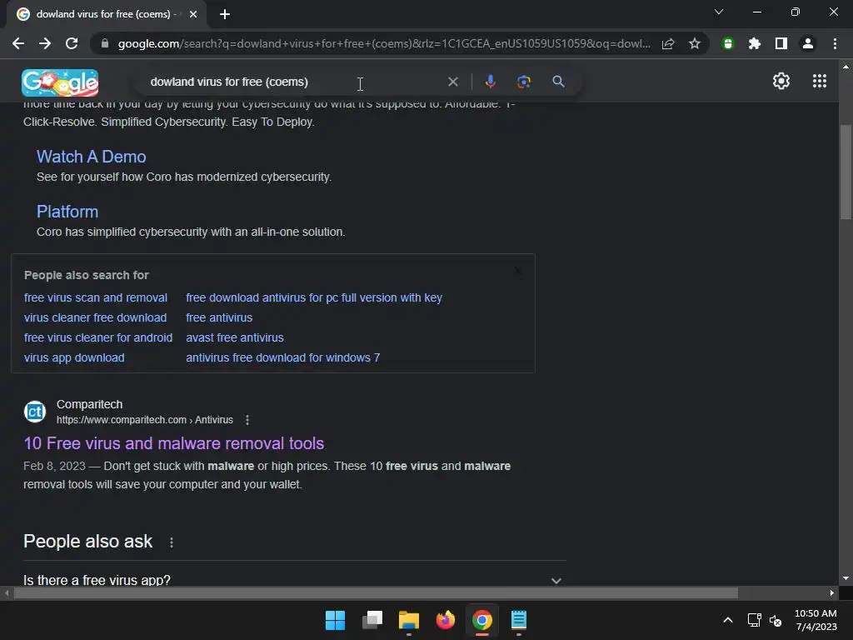Open Google quick settings gear
Viewport: 853px width, 640px height.
[781, 81]
